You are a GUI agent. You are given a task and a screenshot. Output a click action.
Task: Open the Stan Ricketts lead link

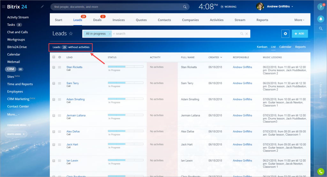pyautogui.click(x=74, y=67)
